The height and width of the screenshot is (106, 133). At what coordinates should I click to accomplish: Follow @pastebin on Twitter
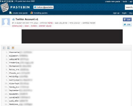pos(43,7)
